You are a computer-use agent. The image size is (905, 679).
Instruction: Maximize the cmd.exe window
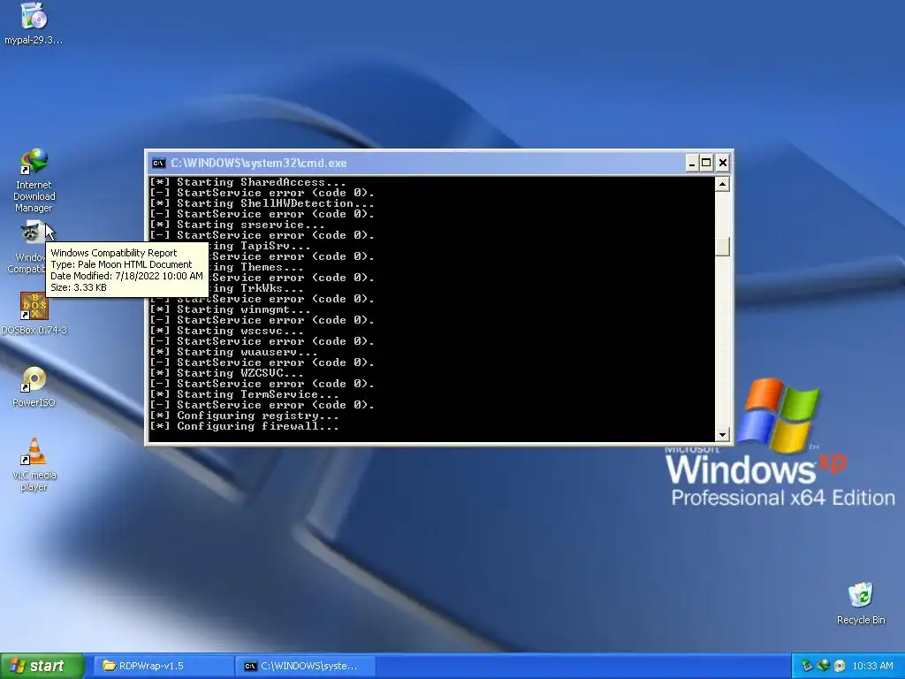[706, 164]
